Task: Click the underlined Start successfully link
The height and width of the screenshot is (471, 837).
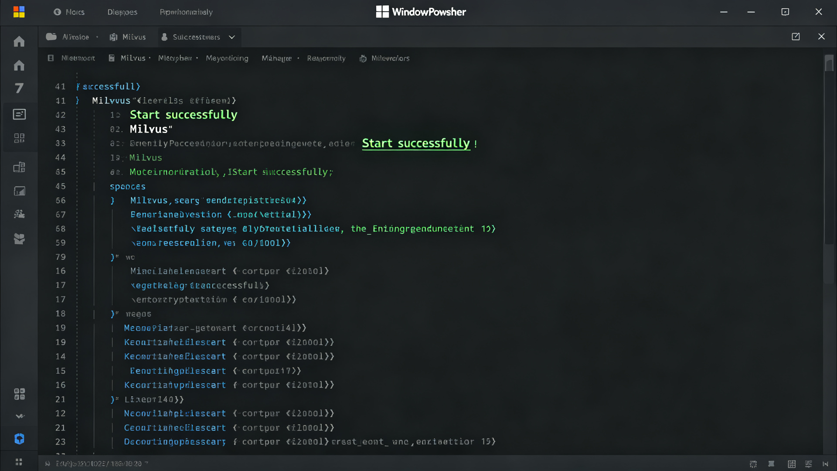Action: pyautogui.click(x=416, y=143)
